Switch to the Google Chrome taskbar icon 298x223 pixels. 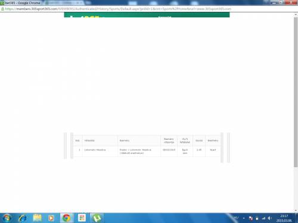point(66,218)
